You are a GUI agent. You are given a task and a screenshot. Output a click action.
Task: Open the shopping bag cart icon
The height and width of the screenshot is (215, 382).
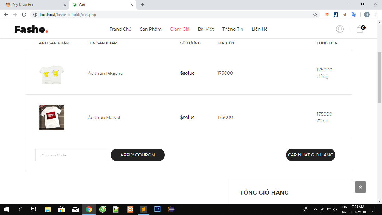[360, 29]
